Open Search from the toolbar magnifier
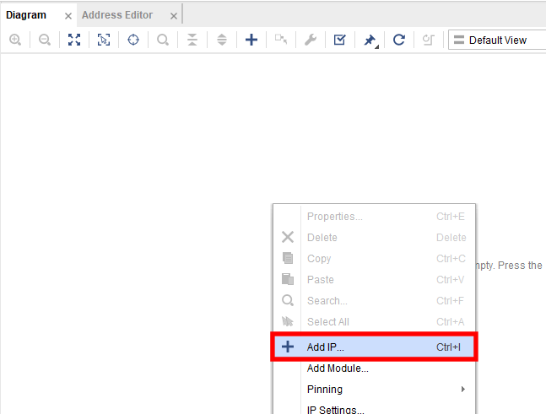Screen dimensions: 546x414 pos(163,40)
